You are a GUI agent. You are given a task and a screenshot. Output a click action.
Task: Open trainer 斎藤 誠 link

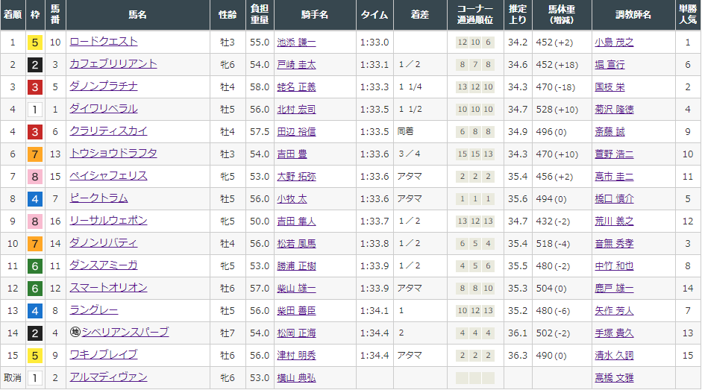pyautogui.click(x=609, y=132)
